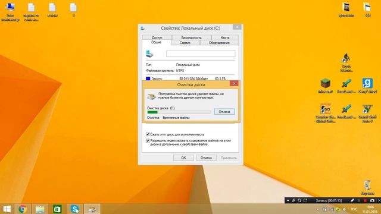The height and width of the screenshot is (214, 381).
Task: Open the Оборудование tab
Action: [x=219, y=43]
